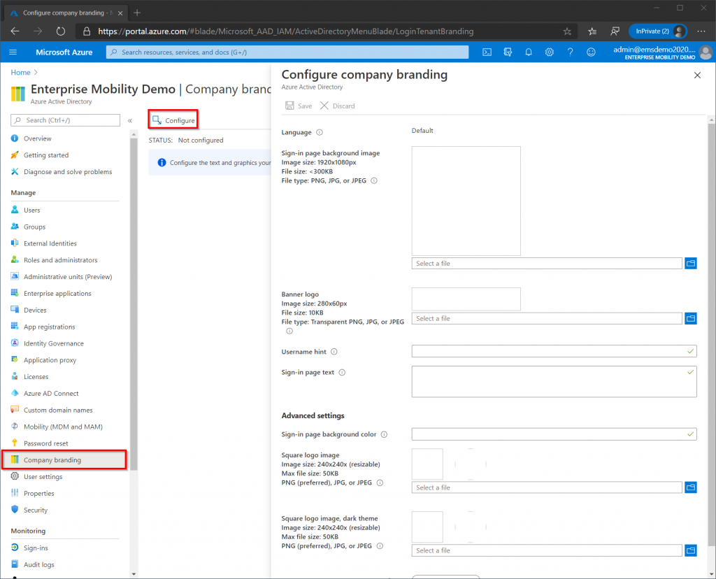Open Application proxy
716x579 pixels.
click(x=50, y=360)
